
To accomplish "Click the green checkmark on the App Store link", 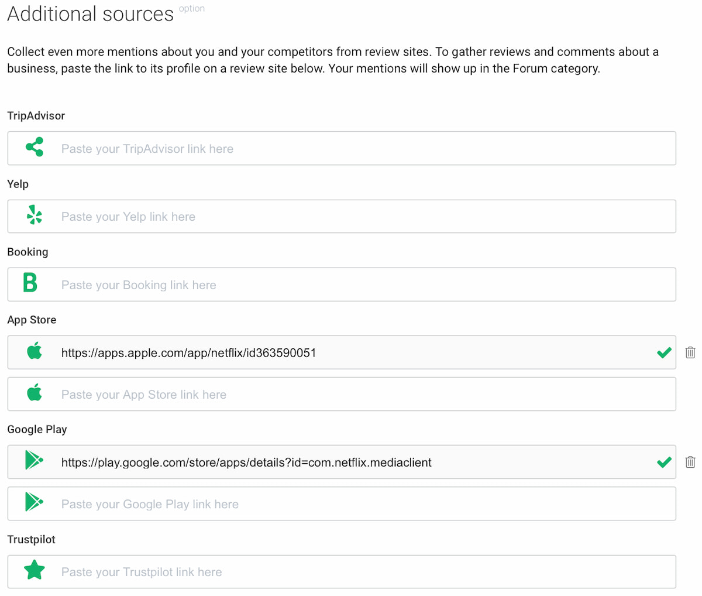I will [664, 352].
